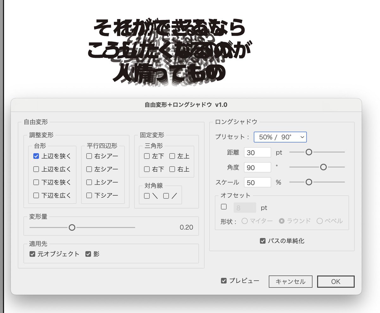Enable the 左シアー checkbox
Screen dimensions: 380x313
point(89,169)
